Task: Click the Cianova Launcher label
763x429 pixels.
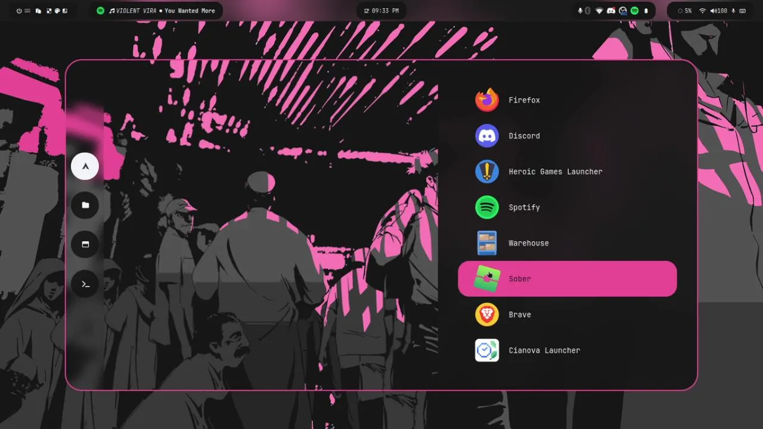Action: click(544, 350)
